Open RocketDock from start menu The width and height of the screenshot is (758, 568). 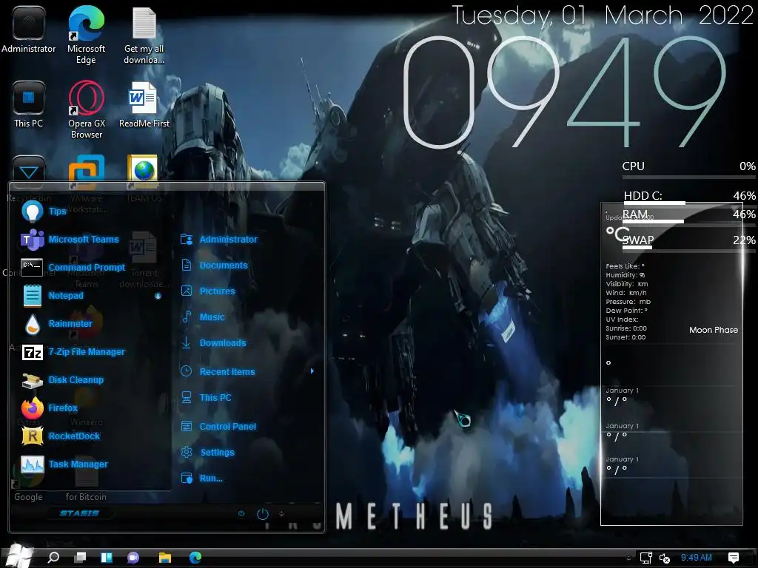[61, 436]
